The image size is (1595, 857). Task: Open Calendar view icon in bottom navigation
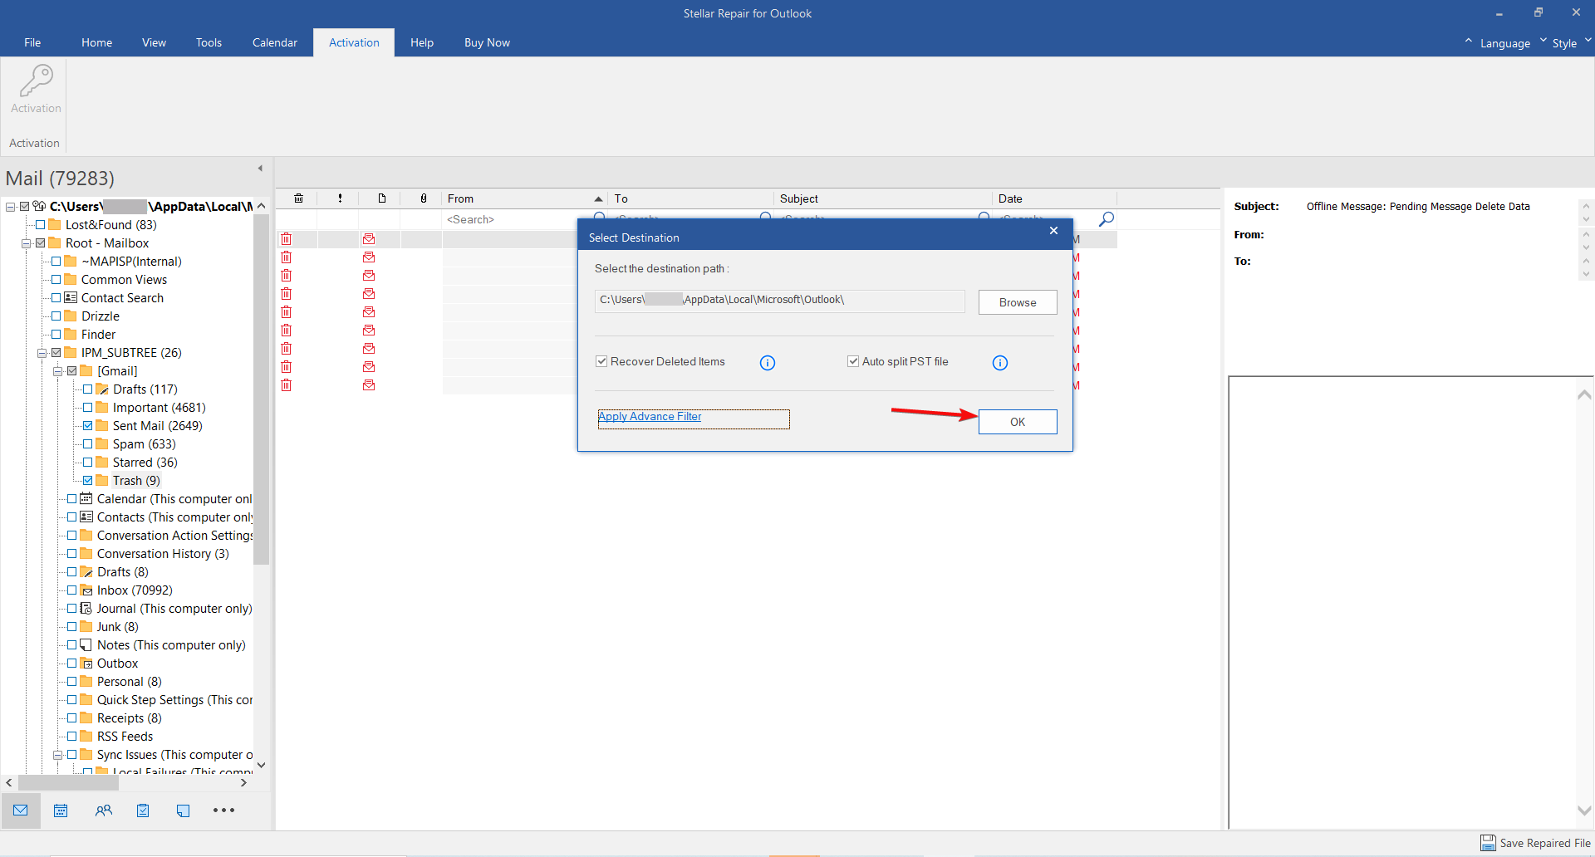(61, 810)
